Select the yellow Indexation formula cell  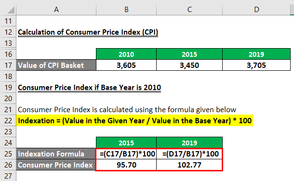click(134, 120)
